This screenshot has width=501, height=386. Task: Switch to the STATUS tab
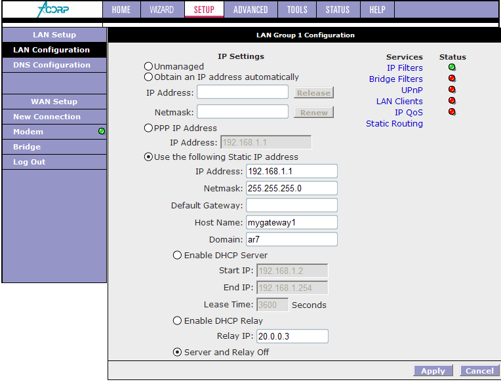(x=338, y=10)
